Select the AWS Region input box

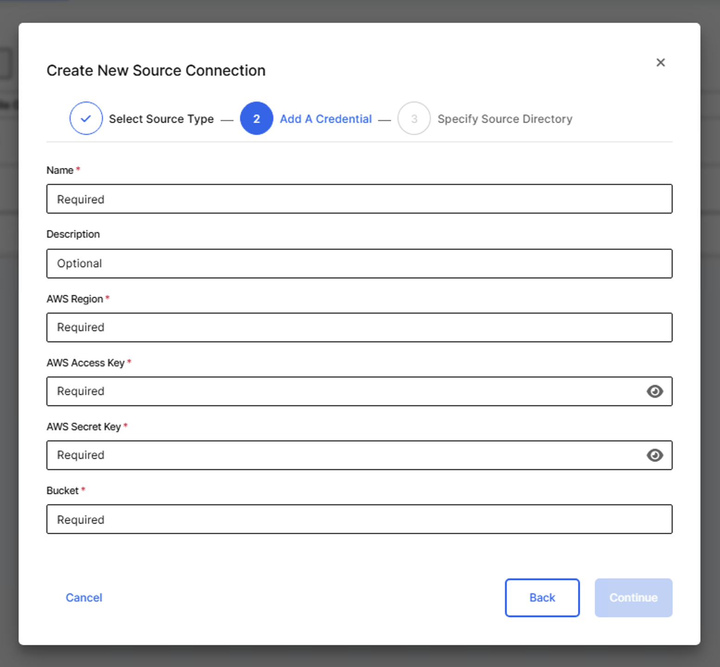(359, 327)
